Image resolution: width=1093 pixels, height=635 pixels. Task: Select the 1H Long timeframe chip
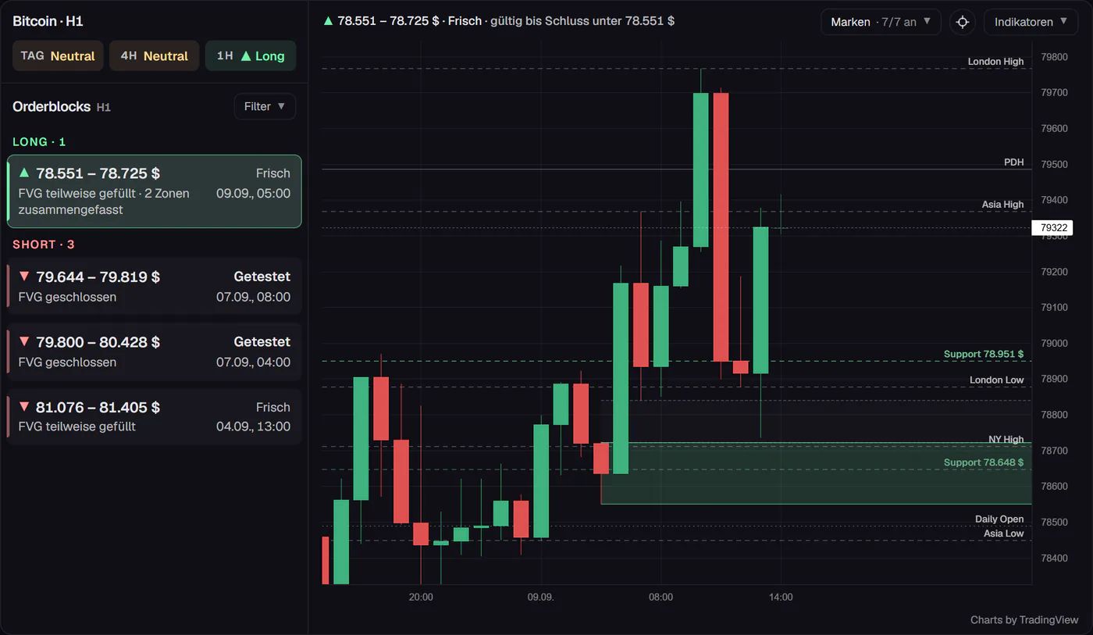251,56
